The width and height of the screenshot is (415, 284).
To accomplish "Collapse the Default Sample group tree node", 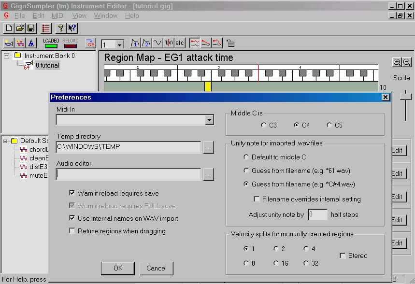I will click(5, 141).
